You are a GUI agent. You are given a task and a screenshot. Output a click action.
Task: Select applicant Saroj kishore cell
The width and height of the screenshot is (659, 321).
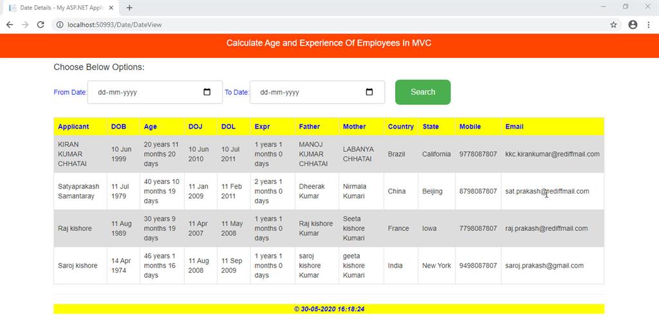[x=80, y=266]
